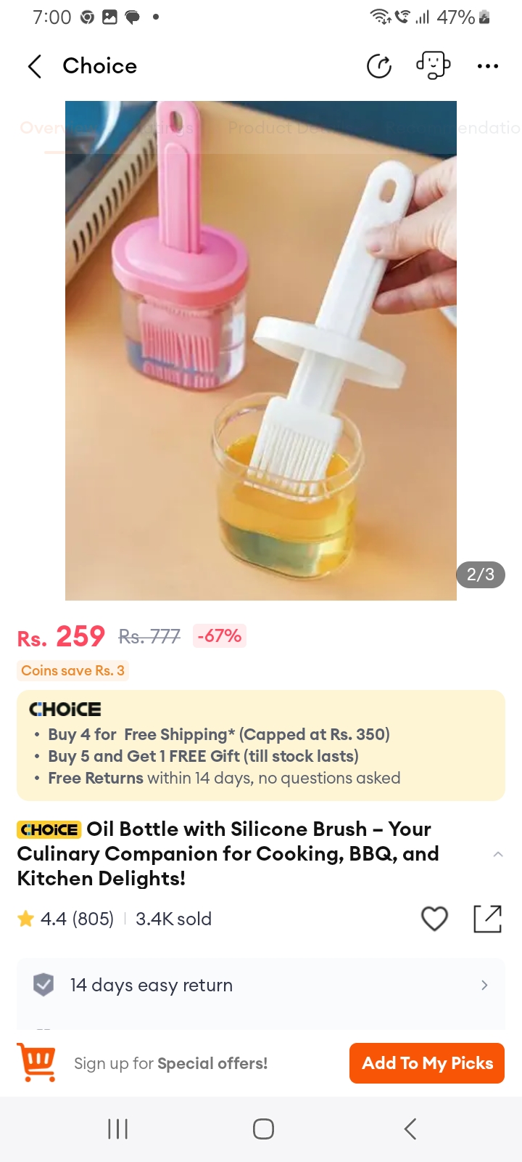Open the refresh history icon in header
522x1162 pixels.
tap(379, 66)
